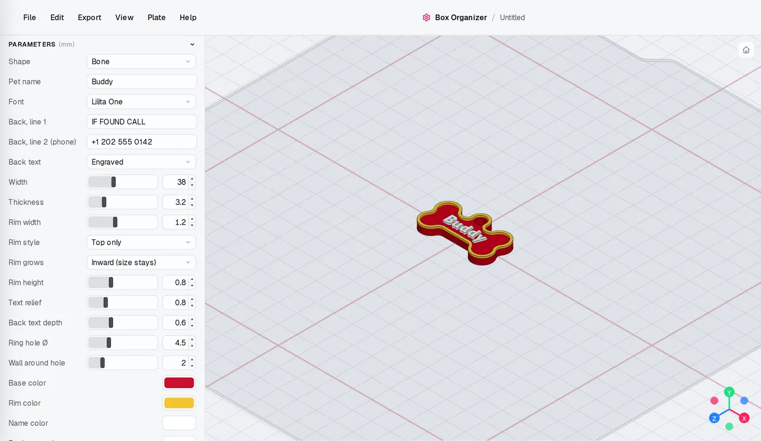Open the Rim grows dropdown

click(141, 263)
